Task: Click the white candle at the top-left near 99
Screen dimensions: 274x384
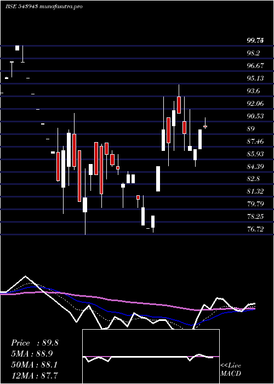Action: [17, 48]
